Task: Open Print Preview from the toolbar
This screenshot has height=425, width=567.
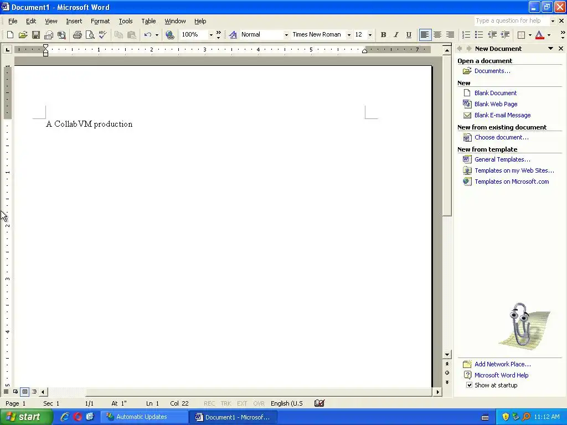Action: click(90, 35)
